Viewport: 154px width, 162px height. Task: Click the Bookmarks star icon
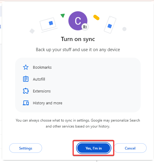26,67
